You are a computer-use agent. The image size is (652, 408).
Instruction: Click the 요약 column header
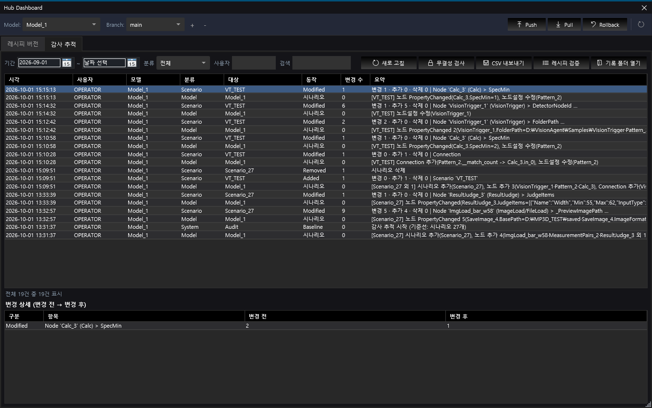click(508, 79)
